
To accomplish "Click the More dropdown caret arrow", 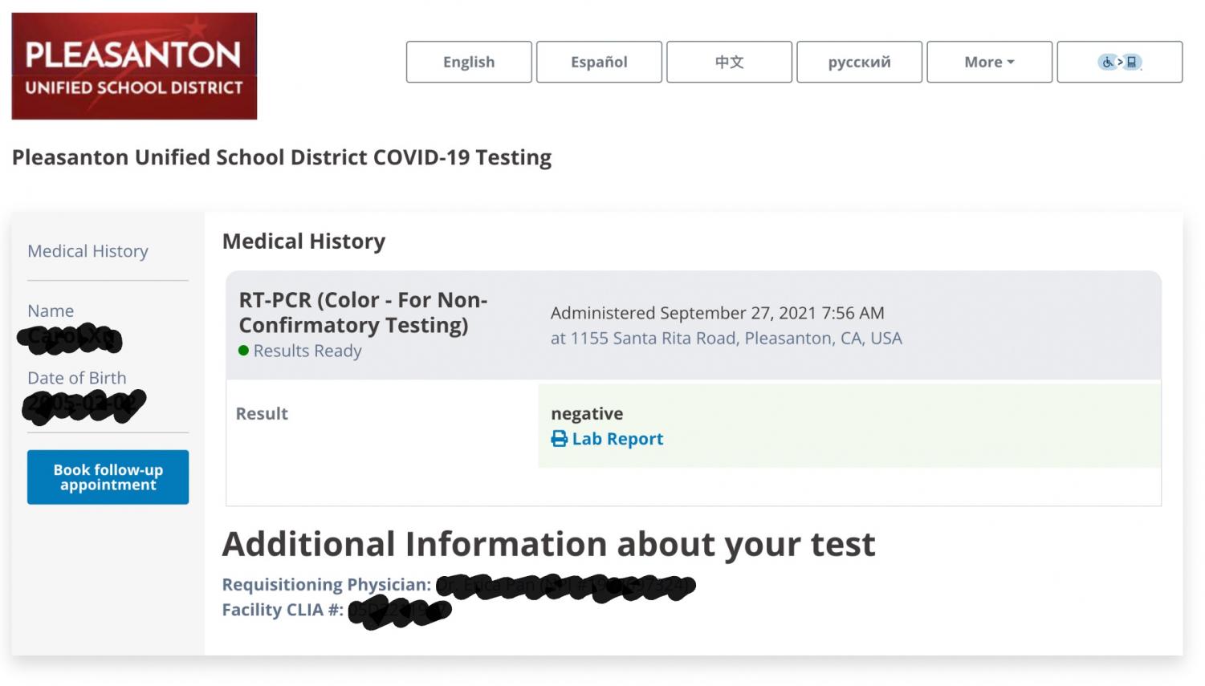I will pyautogui.click(x=1011, y=63).
